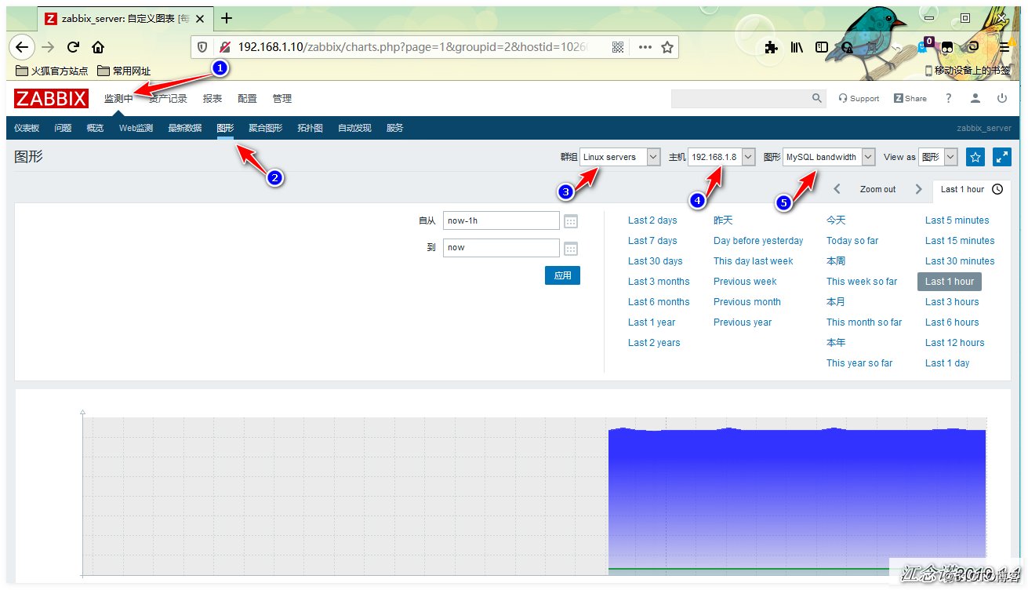Click the Zabbix search magnifier icon
The width and height of the screenshot is (1028, 590).
tap(817, 98)
